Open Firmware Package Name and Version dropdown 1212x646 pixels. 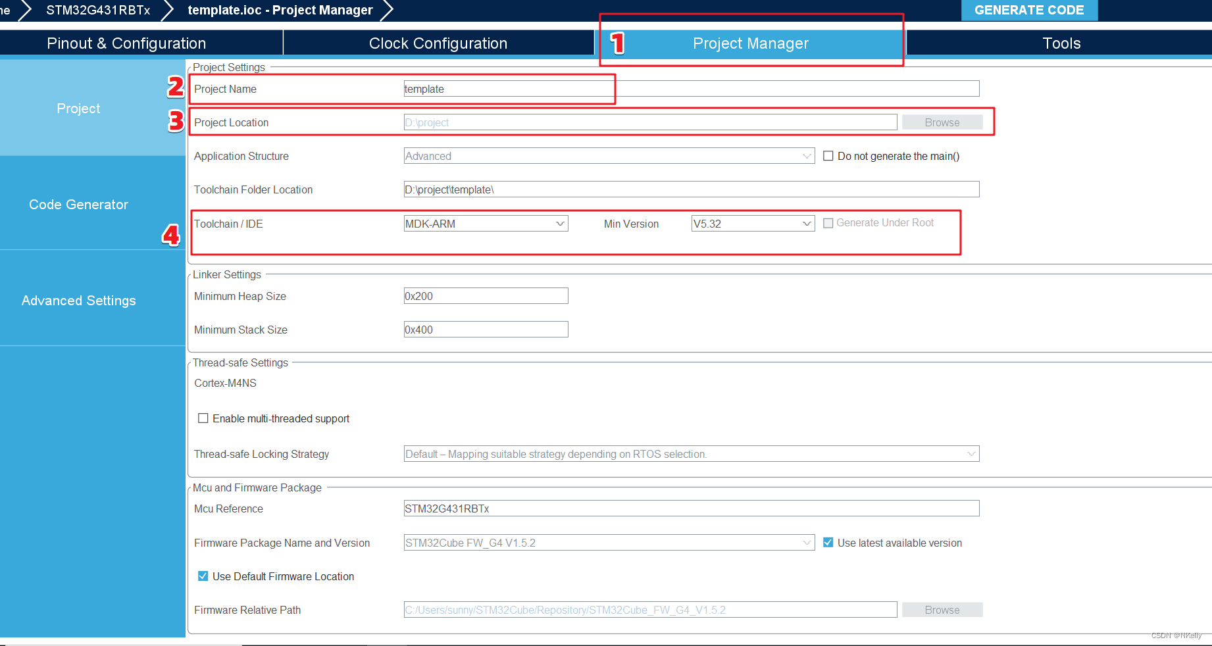(x=609, y=543)
